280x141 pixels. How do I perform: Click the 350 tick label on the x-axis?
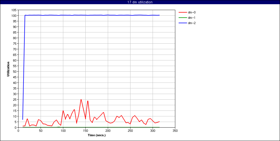click(x=175, y=131)
